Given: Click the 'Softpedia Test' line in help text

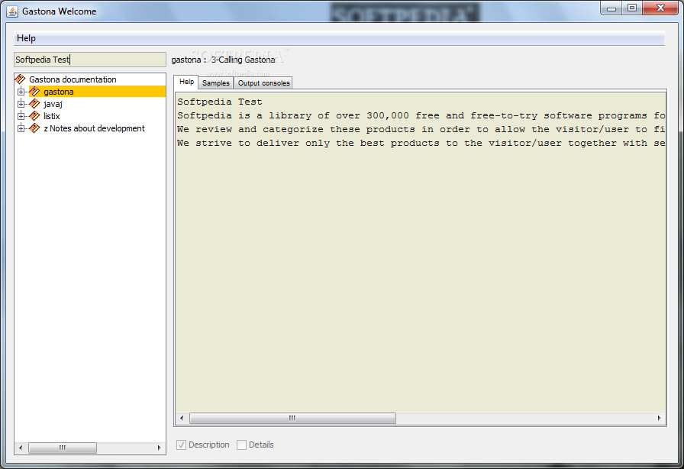Looking at the screenshot, I should (219, 102).
